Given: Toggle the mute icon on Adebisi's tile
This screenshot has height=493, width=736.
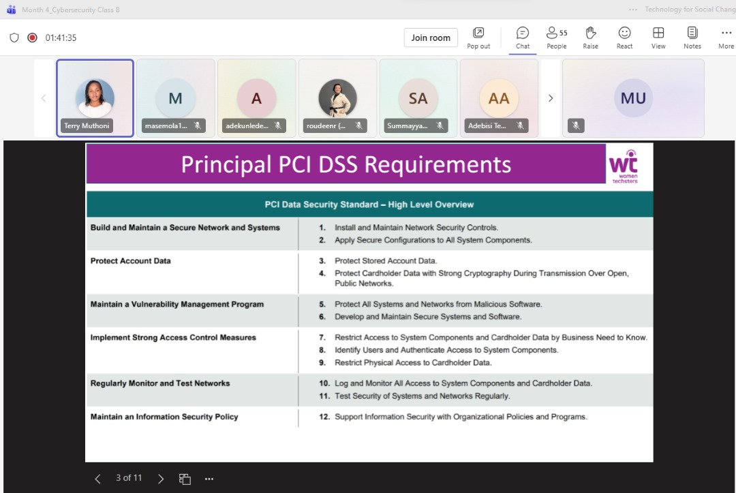Looking at the screenshot, I should point(519,125).
